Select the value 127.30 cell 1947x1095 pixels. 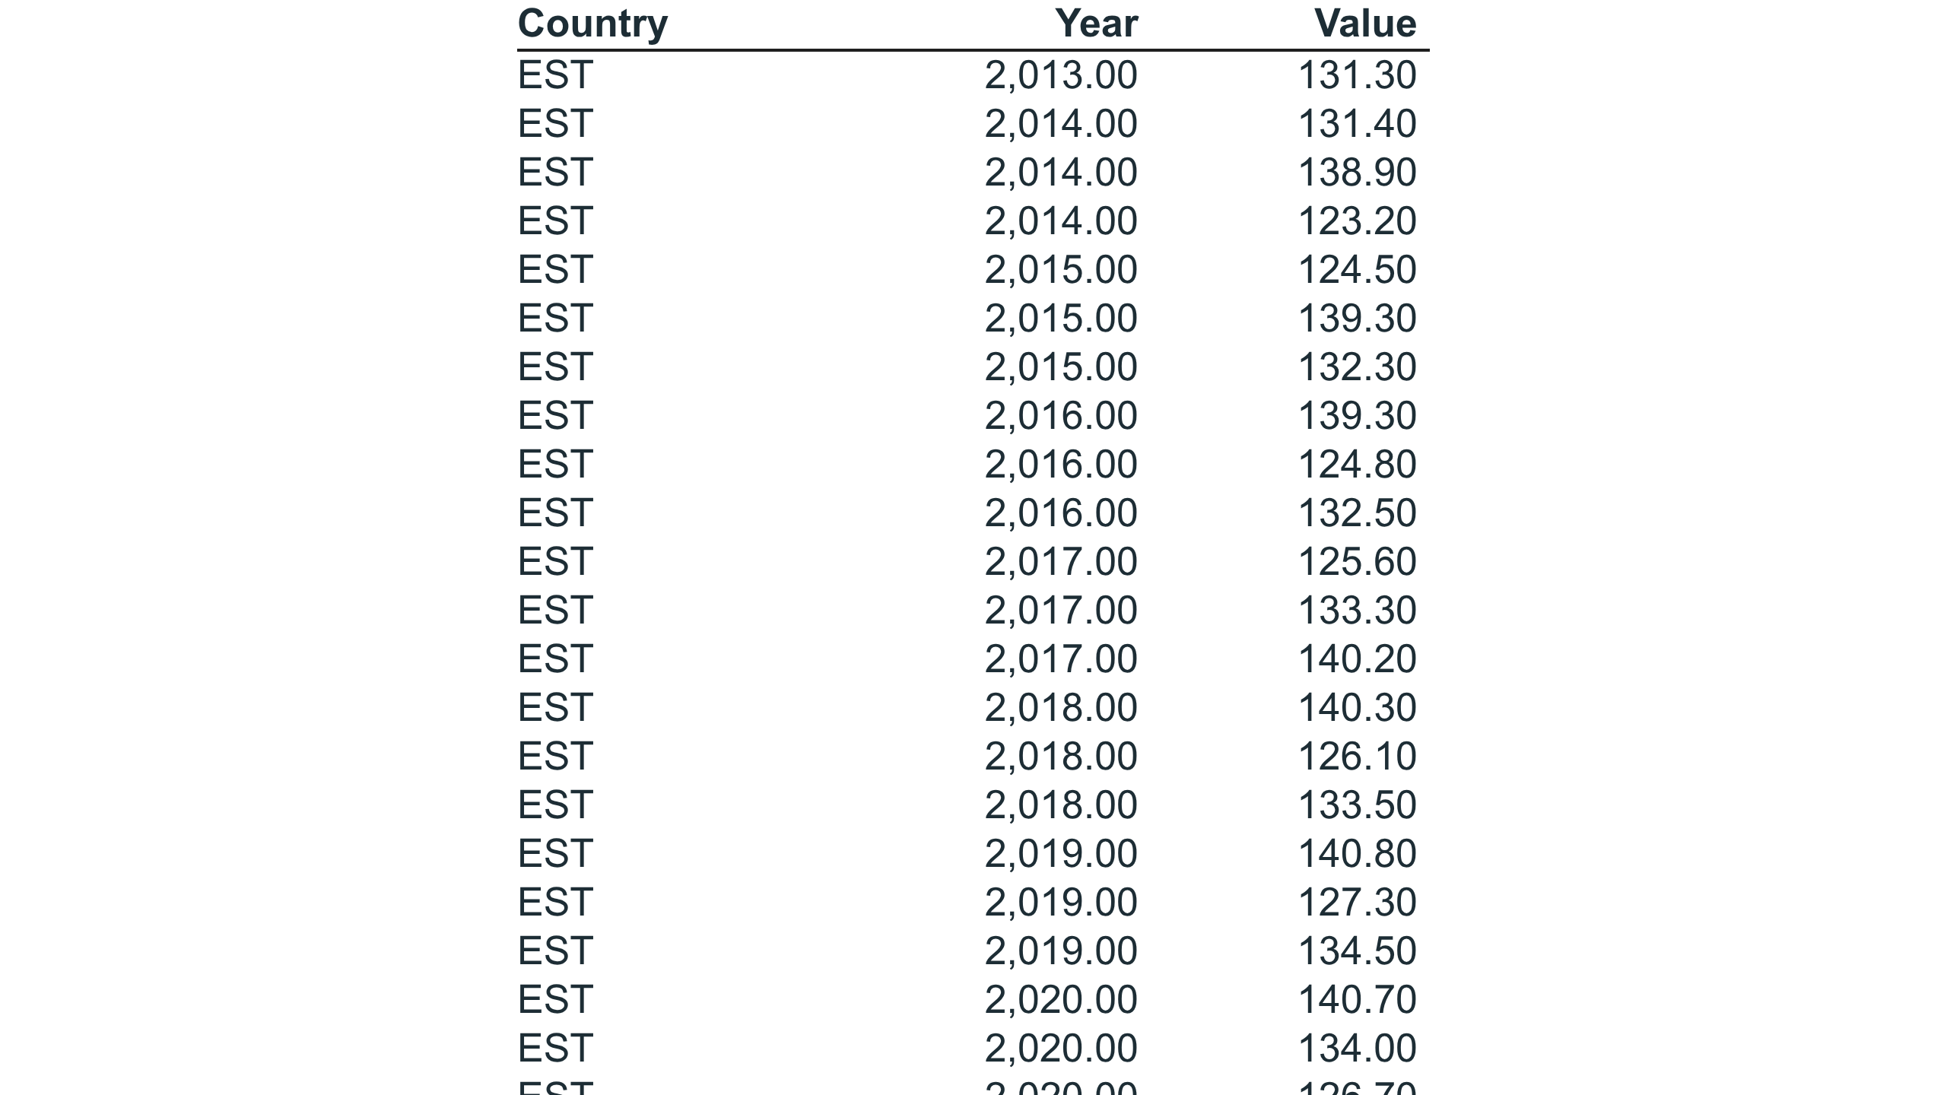[1357, 903]
